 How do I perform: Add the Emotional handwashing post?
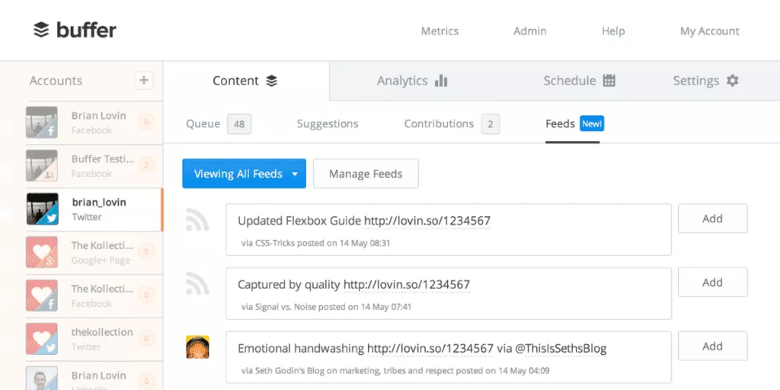[712, 347]
